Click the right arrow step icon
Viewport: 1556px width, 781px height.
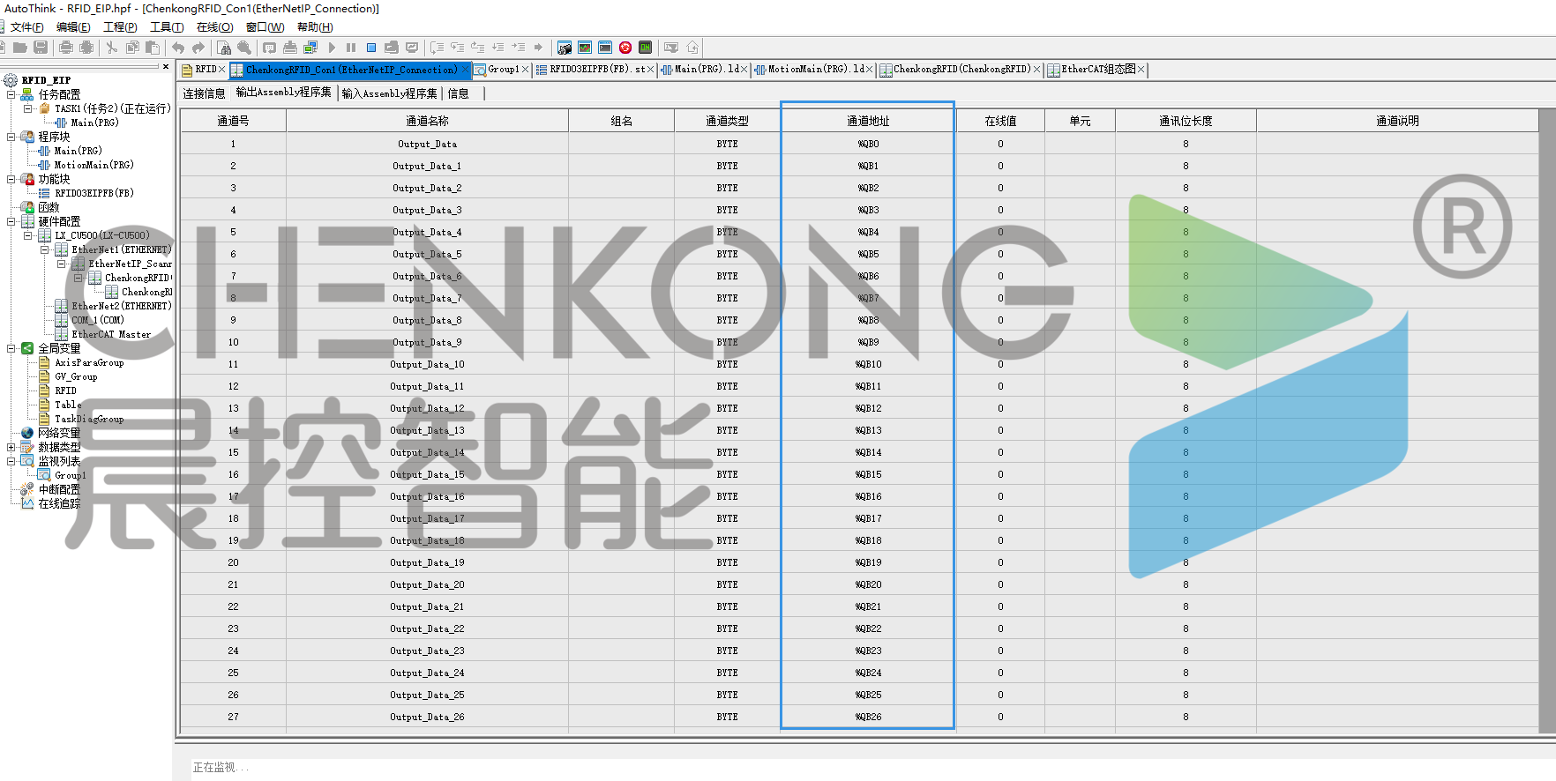click(x=538, y=48)
